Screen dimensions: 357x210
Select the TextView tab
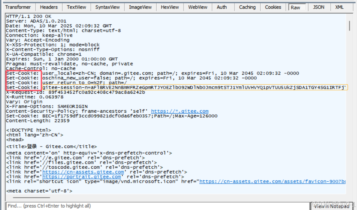click(77, 7)
